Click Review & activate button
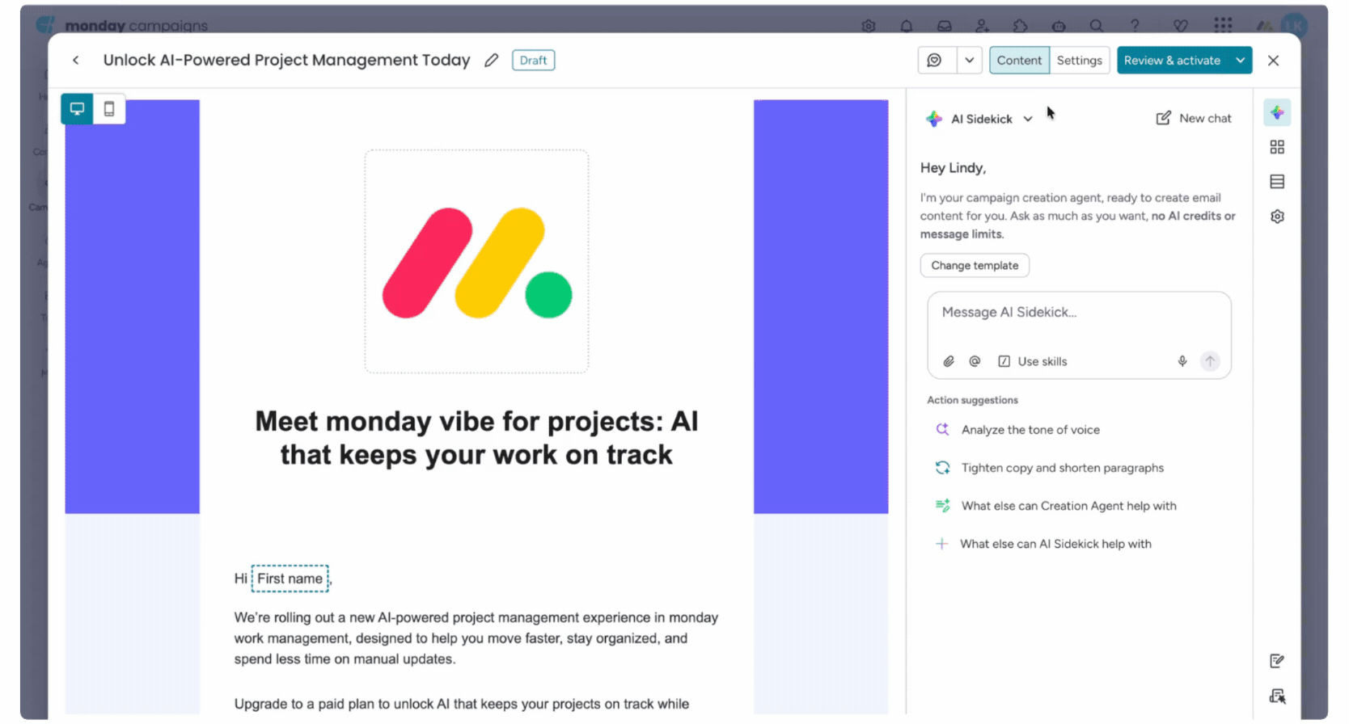This screenshot has width=1349, height=724. 1172,61
